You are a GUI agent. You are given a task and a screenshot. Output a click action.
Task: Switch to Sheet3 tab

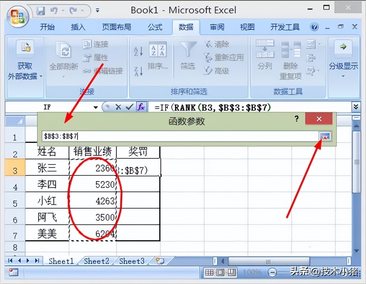click(x=132, y=261)
